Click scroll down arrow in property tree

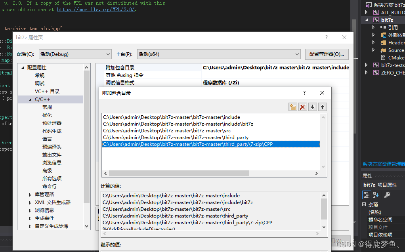[x=86, y=226]
